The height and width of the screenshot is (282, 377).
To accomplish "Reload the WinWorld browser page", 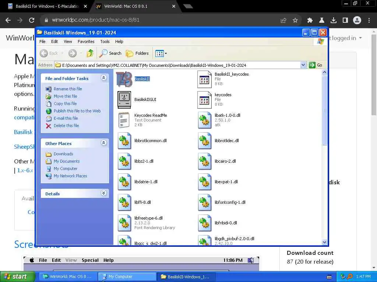I will [32, 20].
